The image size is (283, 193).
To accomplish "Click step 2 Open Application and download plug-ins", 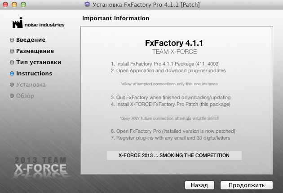I will [x=168, y=70].
